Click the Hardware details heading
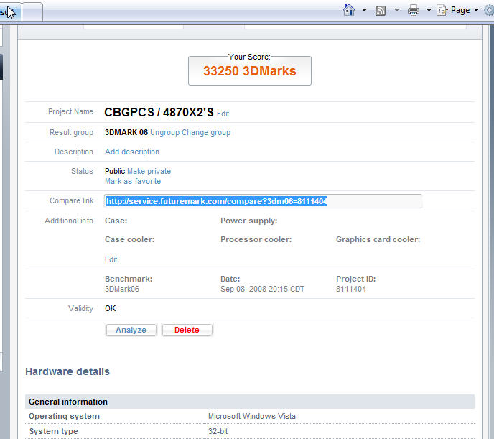Viewport: 494px width, 439px height. pyautogui.click(x=67, y=371)
